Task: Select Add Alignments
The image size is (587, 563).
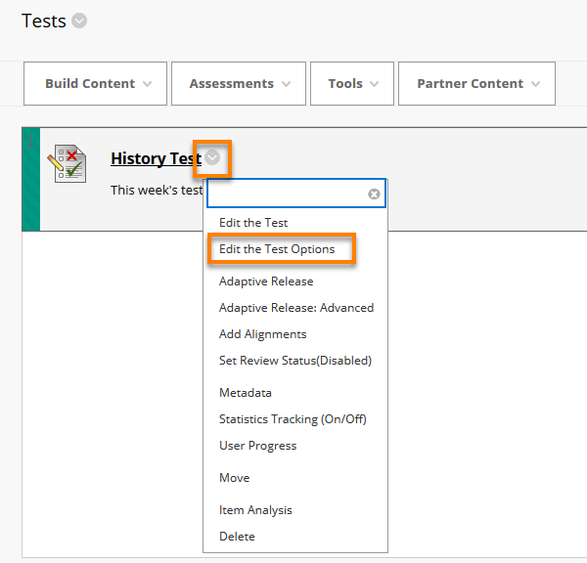Action: pos(263,334)
